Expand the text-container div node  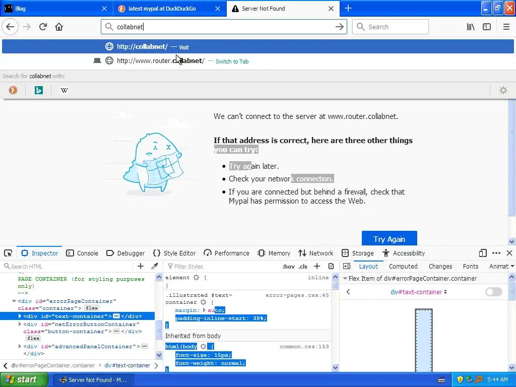(x=20, y=316)
